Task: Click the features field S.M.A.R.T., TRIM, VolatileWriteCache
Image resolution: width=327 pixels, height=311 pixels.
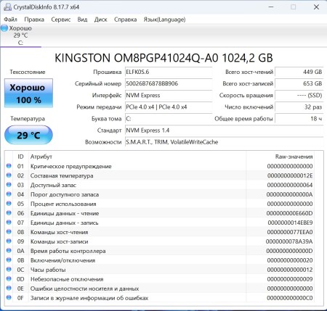Action: pyautogui.click(x=225, y=142)
